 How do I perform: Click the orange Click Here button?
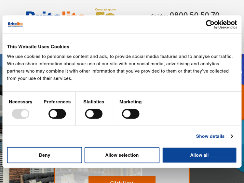point(122,180)
